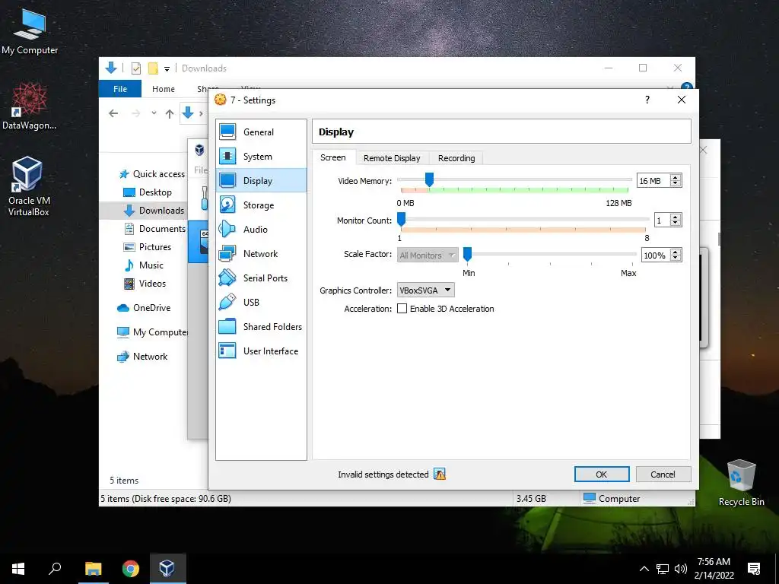Open Network in Explorer sidebar
779x584 pixels.
click(x=142, y=356)
